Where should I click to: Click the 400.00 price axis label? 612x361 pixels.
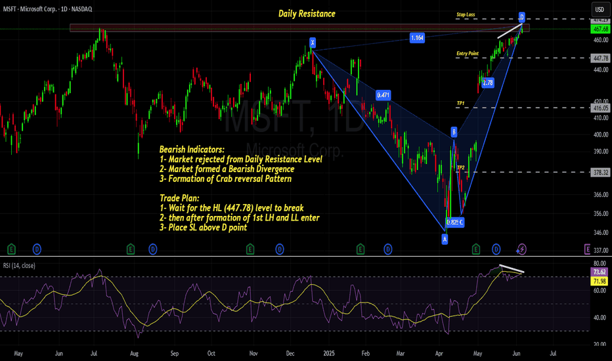601,135
